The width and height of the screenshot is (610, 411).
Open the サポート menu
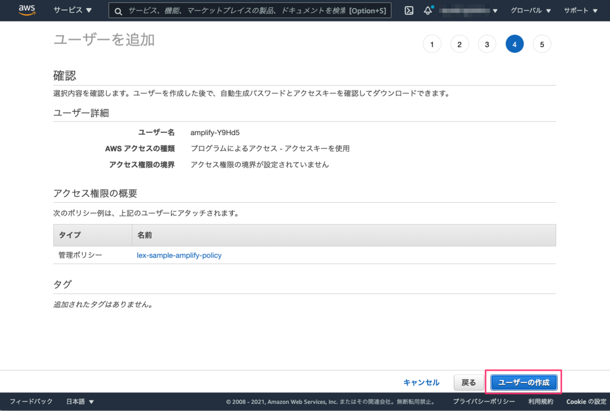pyautogui.click(x=580, y=10)
